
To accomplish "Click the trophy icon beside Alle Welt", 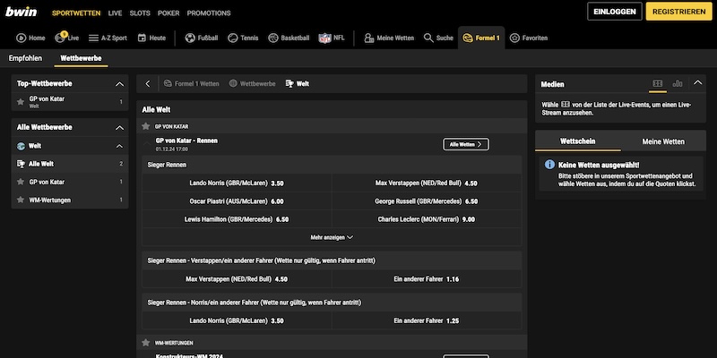I will [21, 164].
